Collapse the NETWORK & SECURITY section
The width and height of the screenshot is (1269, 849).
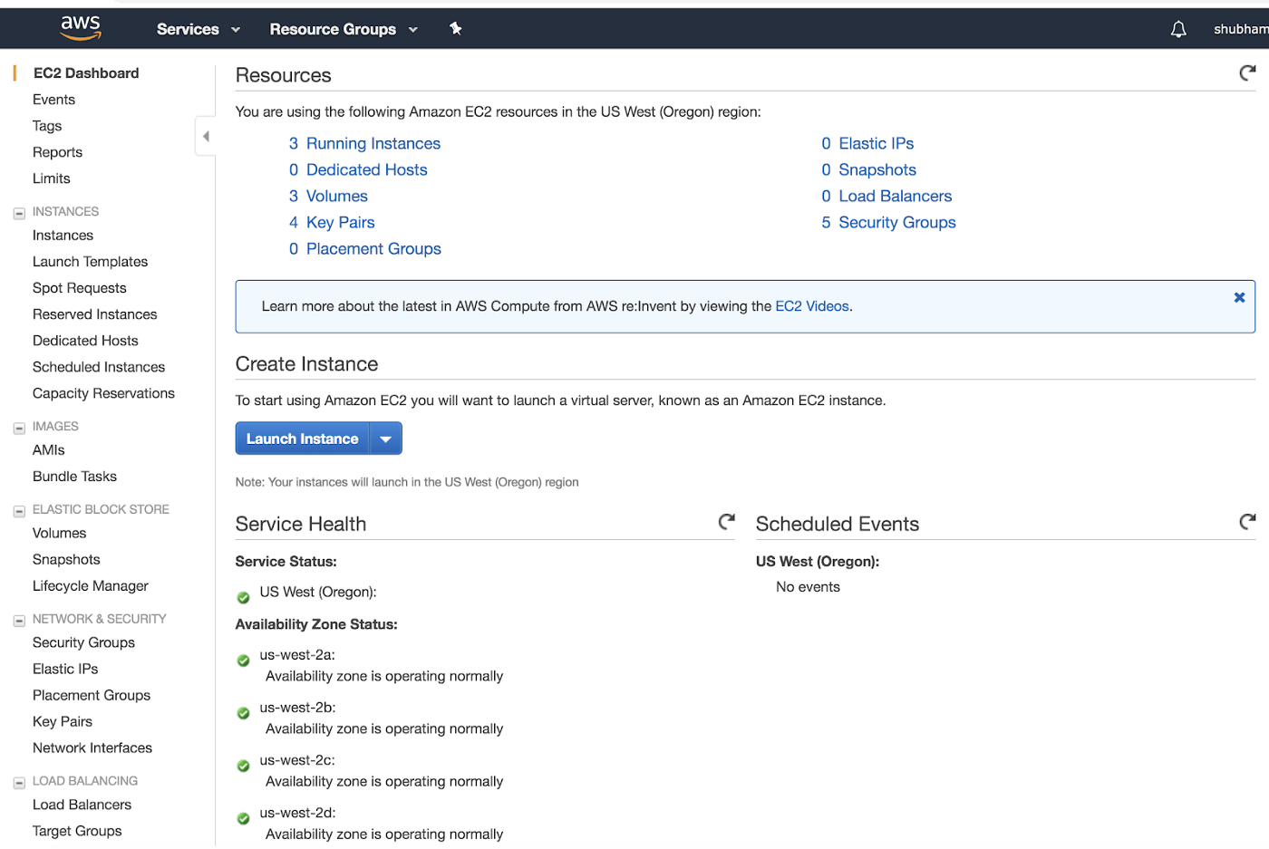(19, 622)
